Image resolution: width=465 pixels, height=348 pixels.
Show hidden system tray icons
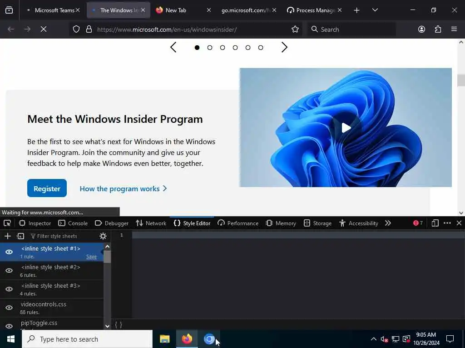374,339
